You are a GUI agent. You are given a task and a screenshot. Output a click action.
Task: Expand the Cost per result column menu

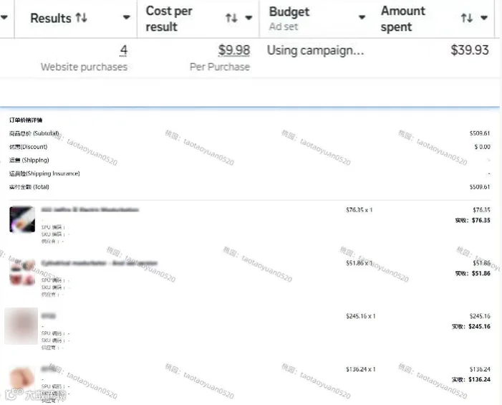point(248,18)
